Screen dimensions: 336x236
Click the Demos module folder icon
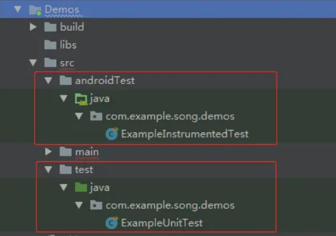pyautogui.click(x=35, y=9)
